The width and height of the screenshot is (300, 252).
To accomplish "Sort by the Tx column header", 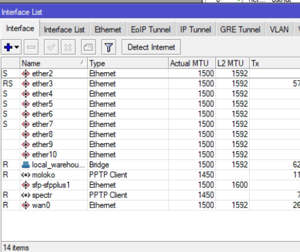I will 275,63.
